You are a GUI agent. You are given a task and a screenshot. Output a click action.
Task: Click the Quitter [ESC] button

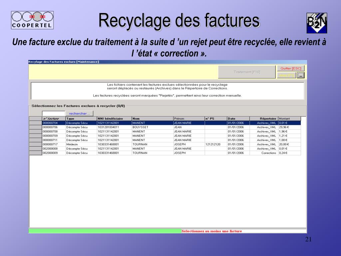[x=291, y=68]
